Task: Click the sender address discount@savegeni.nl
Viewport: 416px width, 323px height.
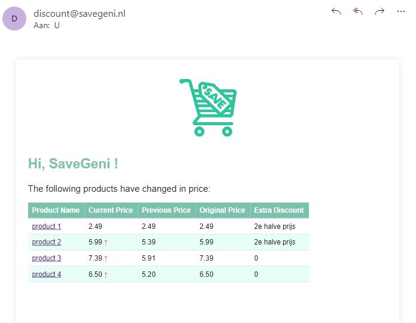Action: [x=80, y=13]
